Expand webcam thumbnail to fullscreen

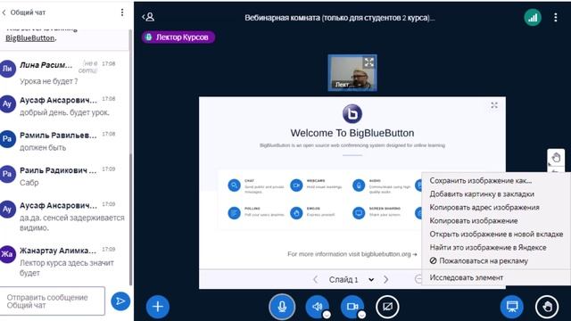click(368, 62)
